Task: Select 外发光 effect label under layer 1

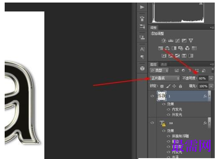Action: pyautogui.click(x=177, y=115)
